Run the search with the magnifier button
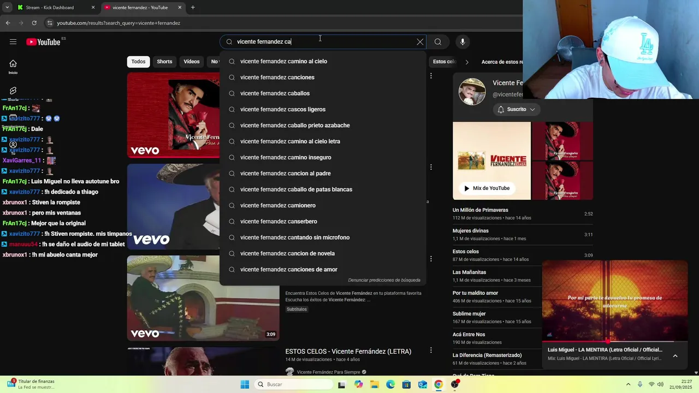 pyautogui.click(x=438, y=42)
